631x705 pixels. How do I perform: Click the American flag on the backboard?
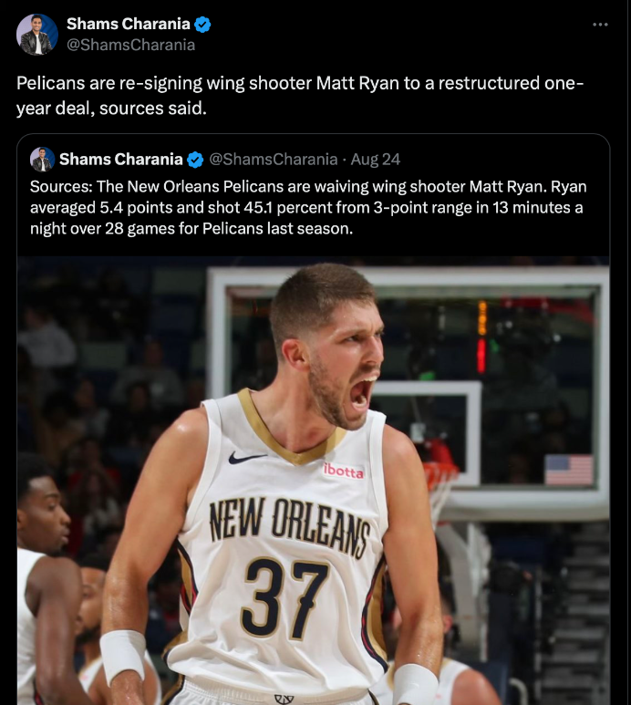pyautogui.click(x=569, y=470)
